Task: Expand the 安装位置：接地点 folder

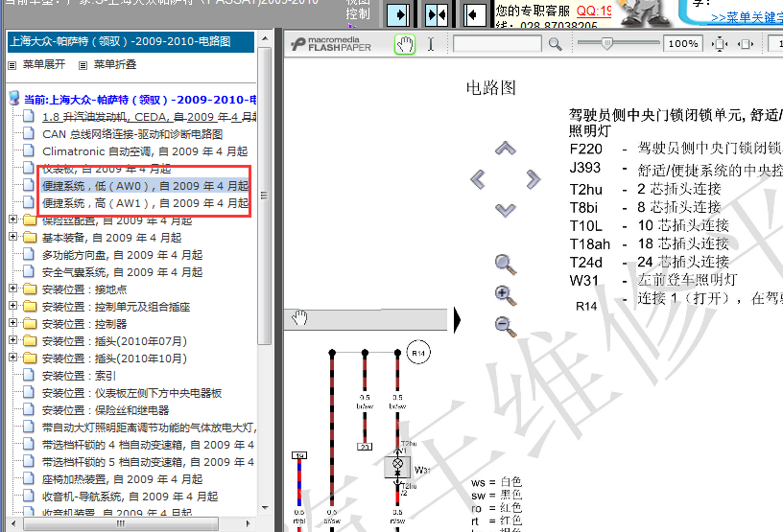Action: coord(13,289)
